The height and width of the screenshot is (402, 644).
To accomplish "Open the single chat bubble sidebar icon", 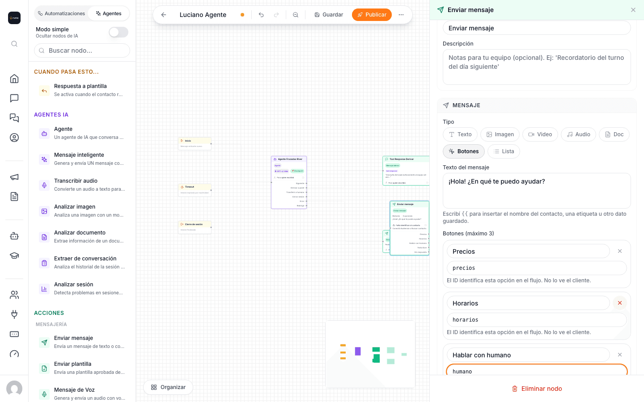I will (14, 98).
